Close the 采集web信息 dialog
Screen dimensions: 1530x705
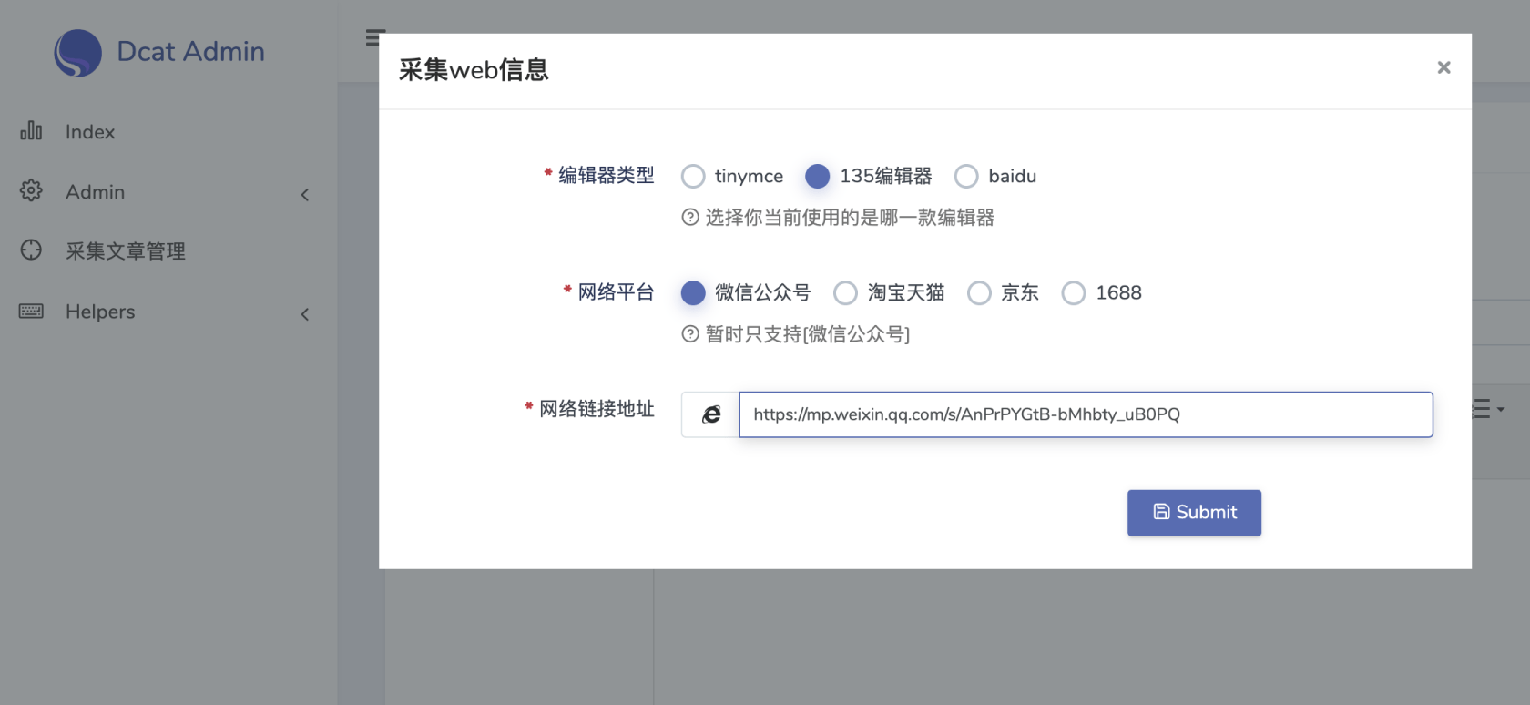pos(1443,67)
